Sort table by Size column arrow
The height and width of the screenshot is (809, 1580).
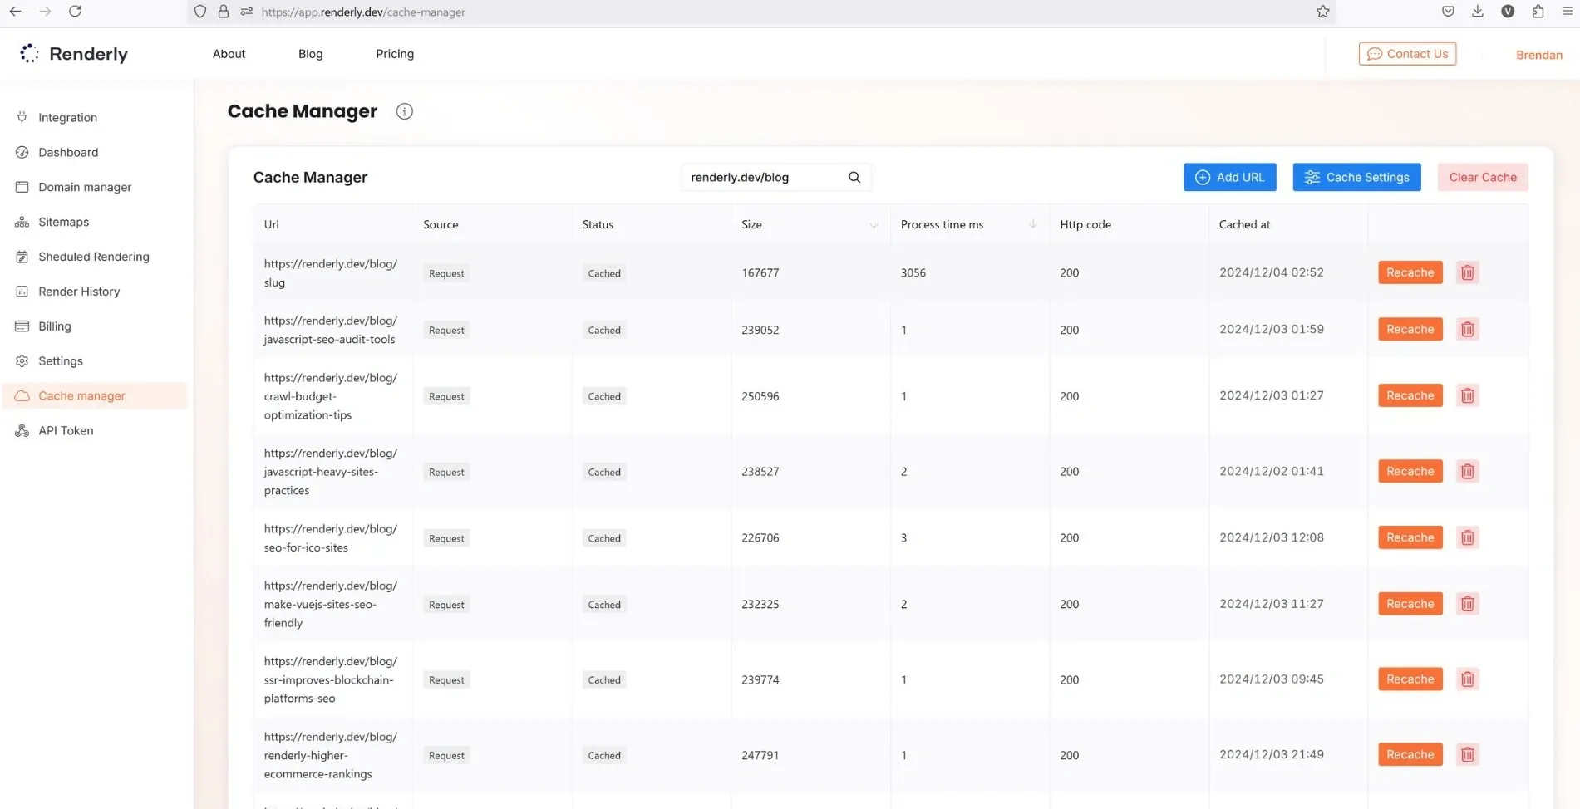[874, 224]
